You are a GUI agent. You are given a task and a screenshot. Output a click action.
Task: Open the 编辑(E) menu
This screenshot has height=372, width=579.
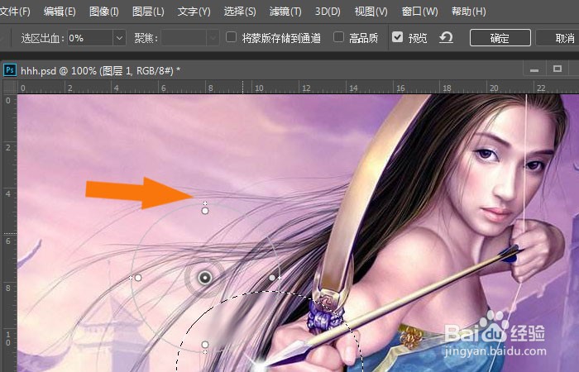60,12
